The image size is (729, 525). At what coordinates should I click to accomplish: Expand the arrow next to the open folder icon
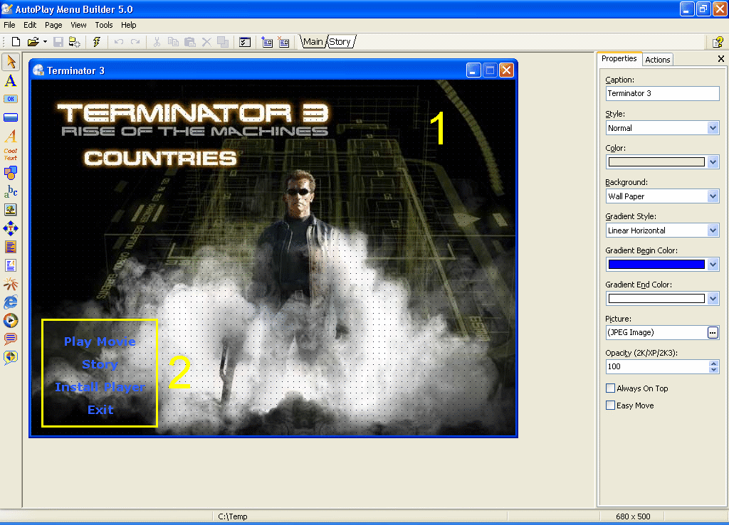point(45,42)
